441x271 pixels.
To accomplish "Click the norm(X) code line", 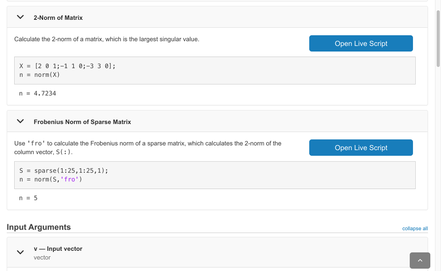I will 40,75.
